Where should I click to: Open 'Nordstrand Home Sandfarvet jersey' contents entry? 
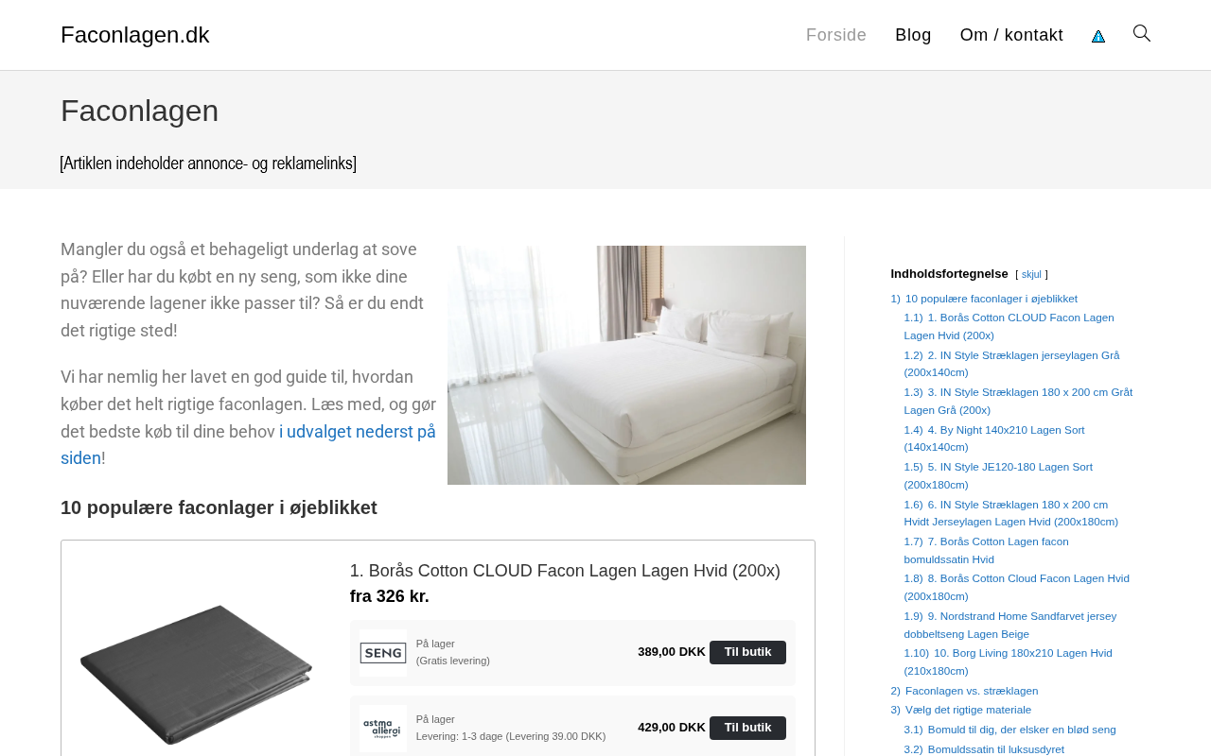tap(1010, 625)
